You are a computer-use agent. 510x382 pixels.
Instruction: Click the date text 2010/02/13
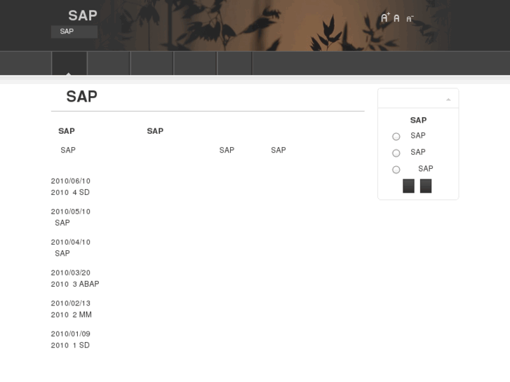71,303
